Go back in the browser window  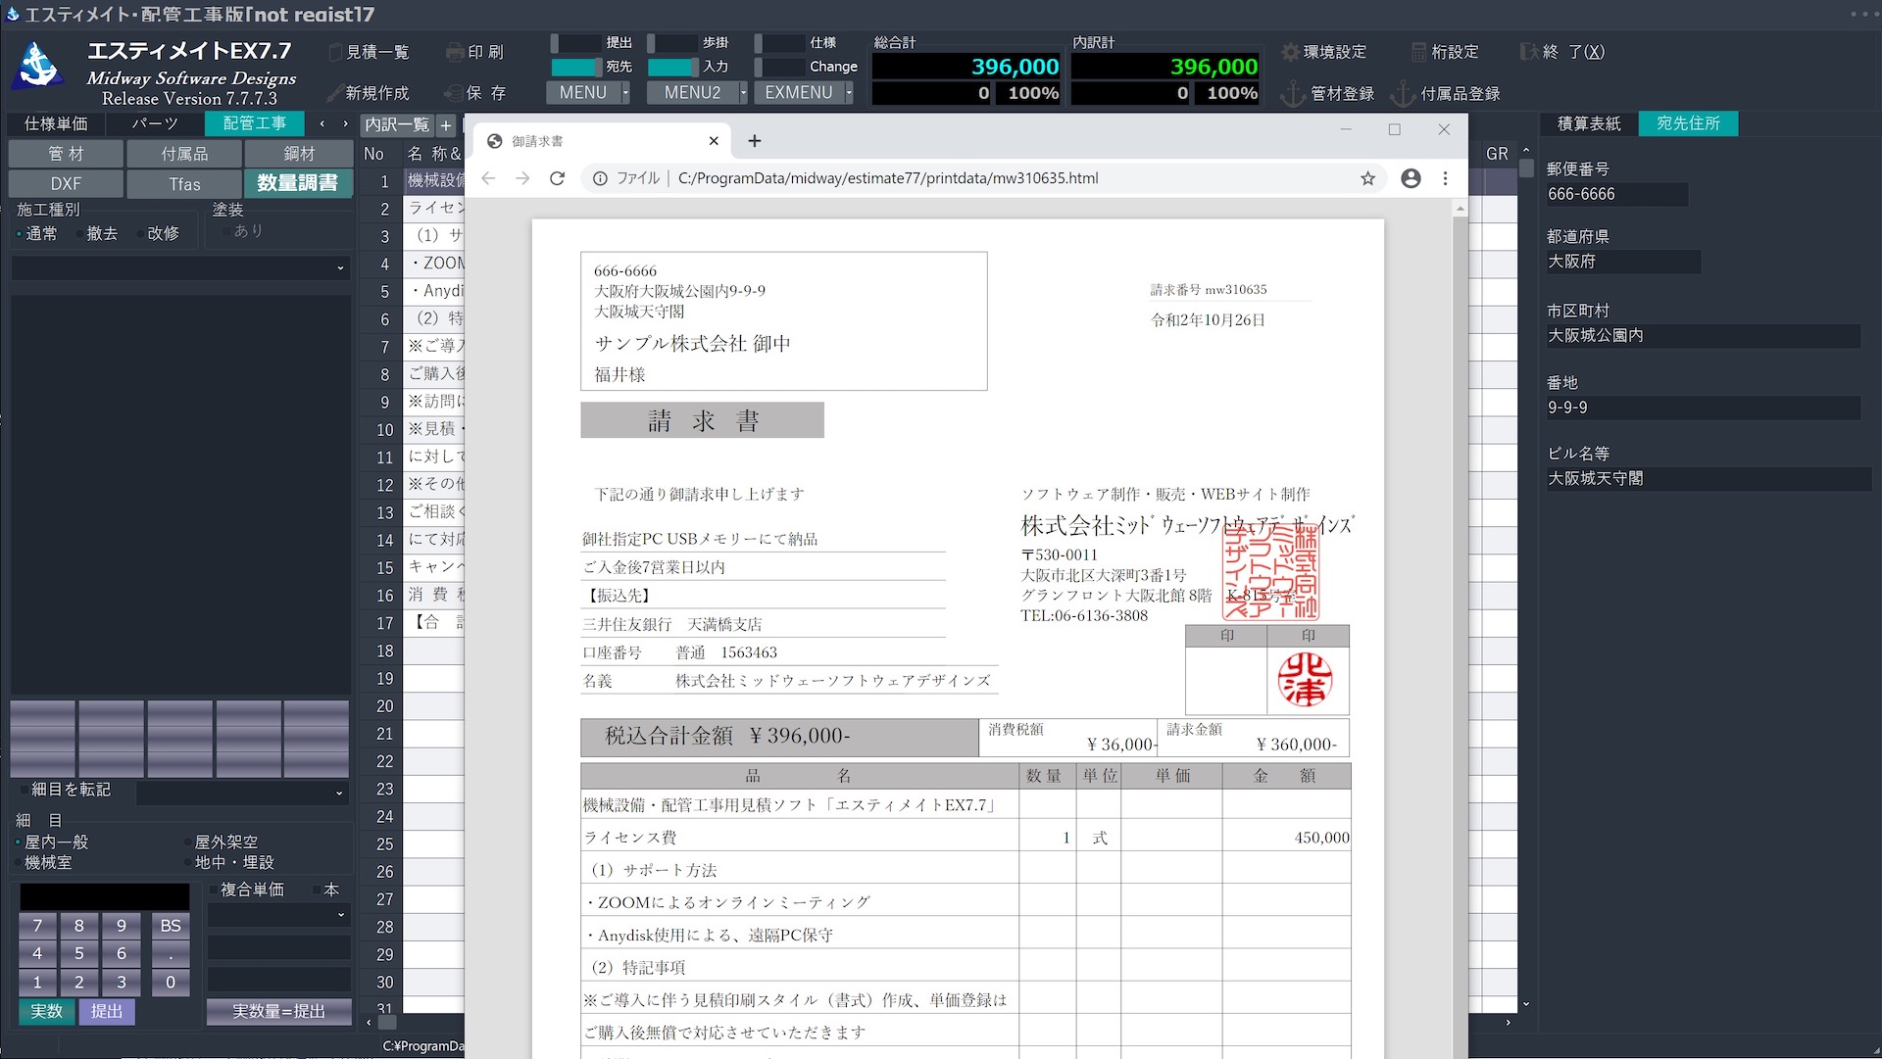coord(488,178)
